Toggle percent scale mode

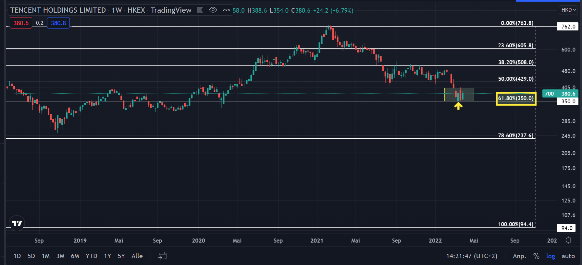(536, 256)
